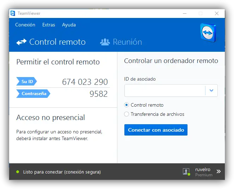Viewport: 234px width, 189px height.
Task: Click the Permitir el control remoto heading
Action: pyautogui.click(x=58, y=62)
